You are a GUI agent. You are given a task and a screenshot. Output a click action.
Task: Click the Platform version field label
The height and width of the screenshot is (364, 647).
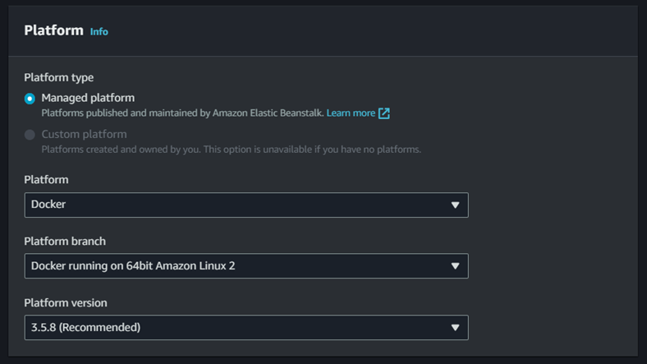(x=66, y=302)
